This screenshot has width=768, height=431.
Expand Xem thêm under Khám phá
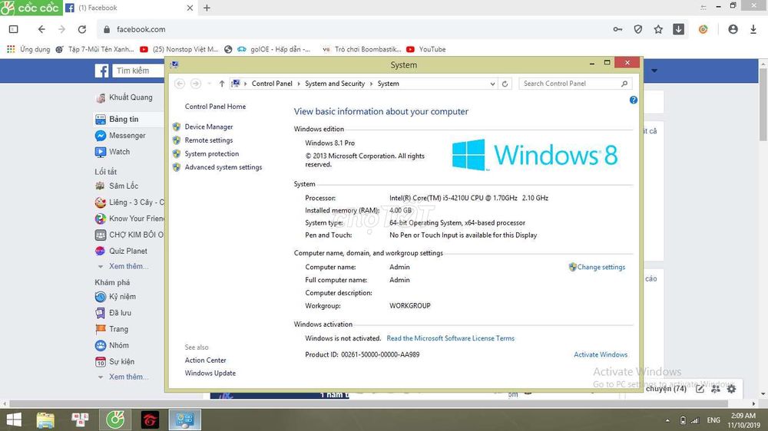click(x=128, y=377)
